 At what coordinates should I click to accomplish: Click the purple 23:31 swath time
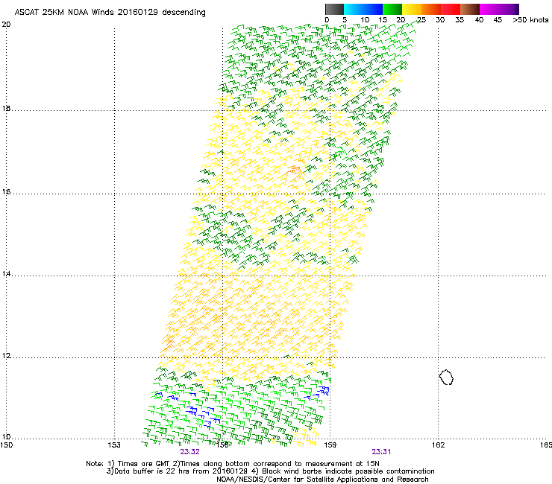coord(381,452)
